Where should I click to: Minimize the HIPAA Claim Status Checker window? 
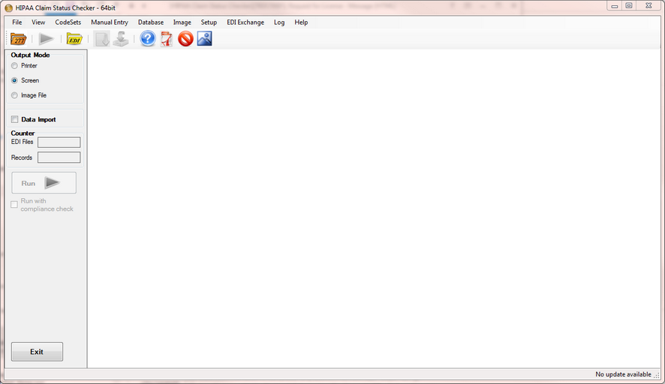(x=614, y=6)
